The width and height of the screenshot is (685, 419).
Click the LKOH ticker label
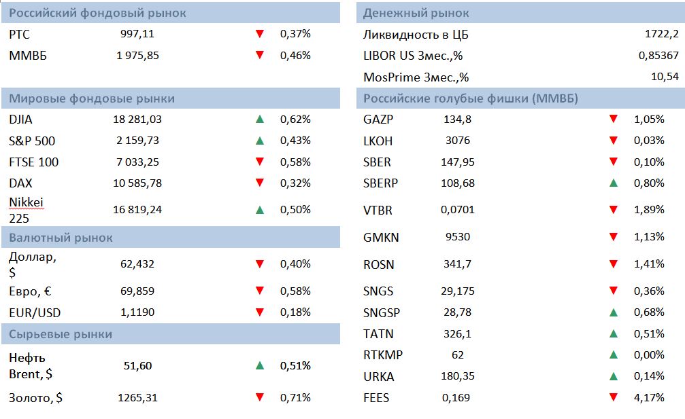click(x=378, y=141)
